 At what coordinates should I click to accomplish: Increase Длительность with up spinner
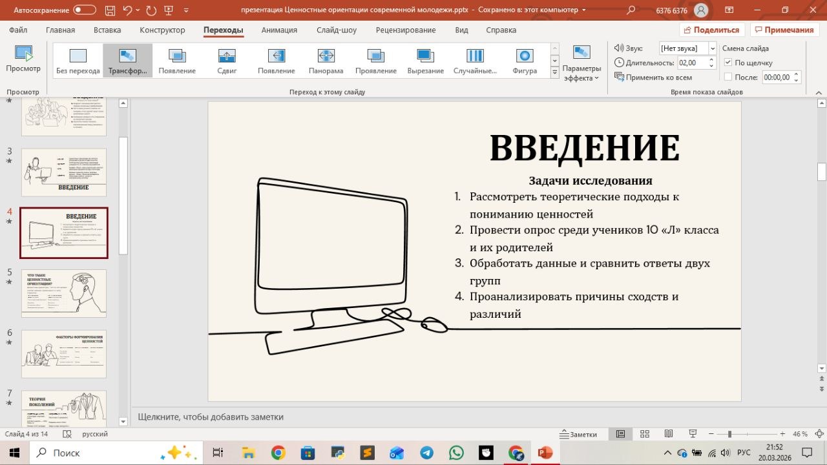pyautogui.click(x=712, y=59)
